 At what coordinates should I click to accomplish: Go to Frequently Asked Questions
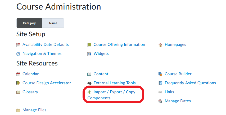click(190, 83)
